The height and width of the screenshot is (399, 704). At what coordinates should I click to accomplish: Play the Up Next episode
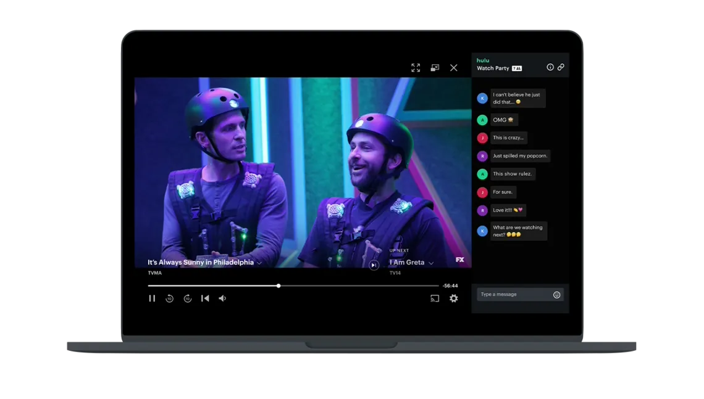pos(374,265)
